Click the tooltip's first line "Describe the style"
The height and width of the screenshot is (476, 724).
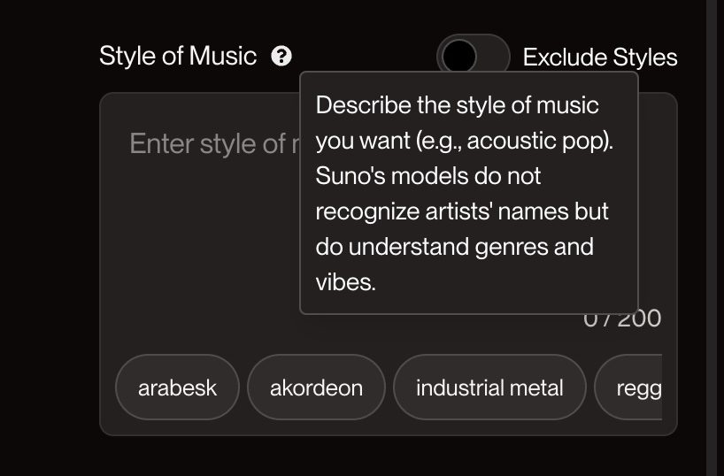pyautogui.click(x=457, y=105)
